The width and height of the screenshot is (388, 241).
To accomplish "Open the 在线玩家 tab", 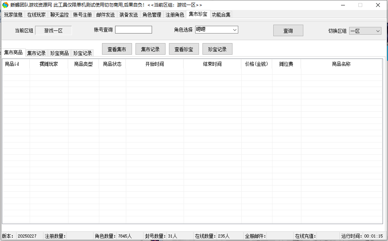I will coord(36,15).
